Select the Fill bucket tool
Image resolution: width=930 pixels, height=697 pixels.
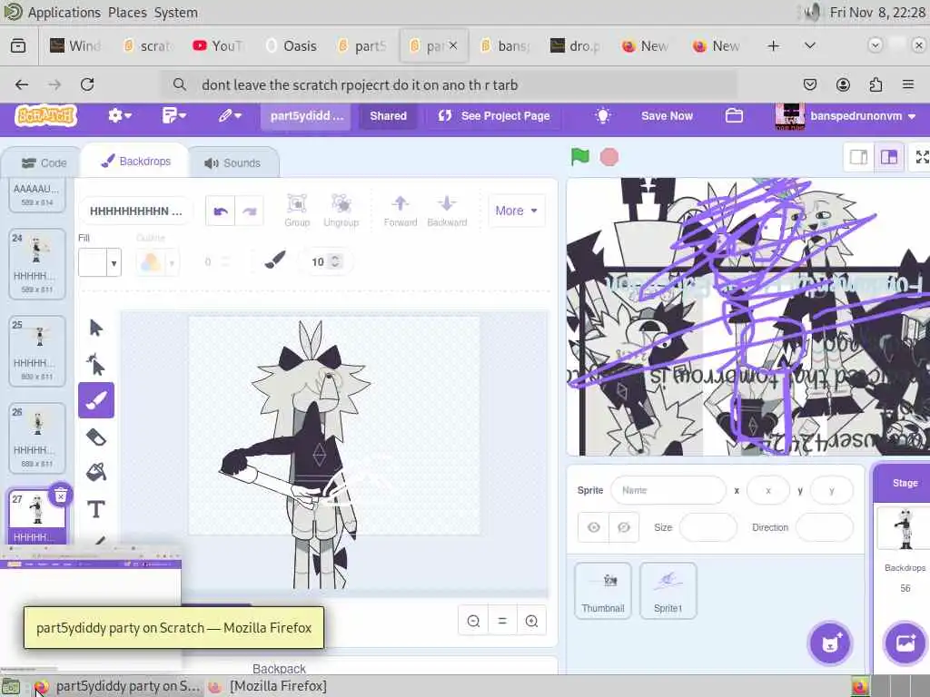(96, 472)
